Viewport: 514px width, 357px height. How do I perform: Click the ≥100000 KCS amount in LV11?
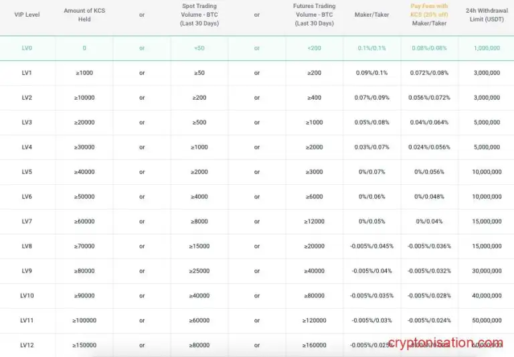click(x=84, y=321)
